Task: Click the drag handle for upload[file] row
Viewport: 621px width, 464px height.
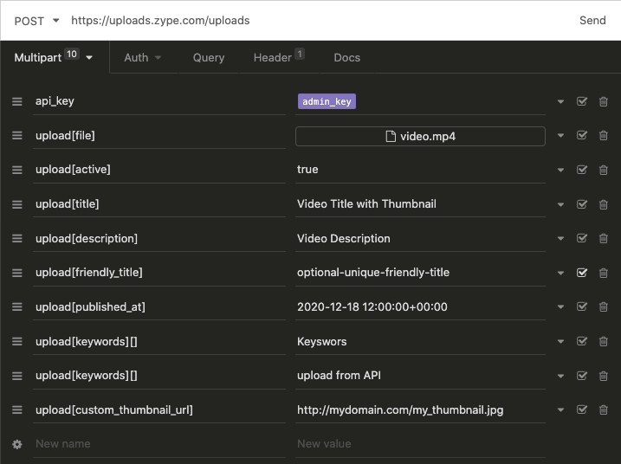Action: pos(17,136)
